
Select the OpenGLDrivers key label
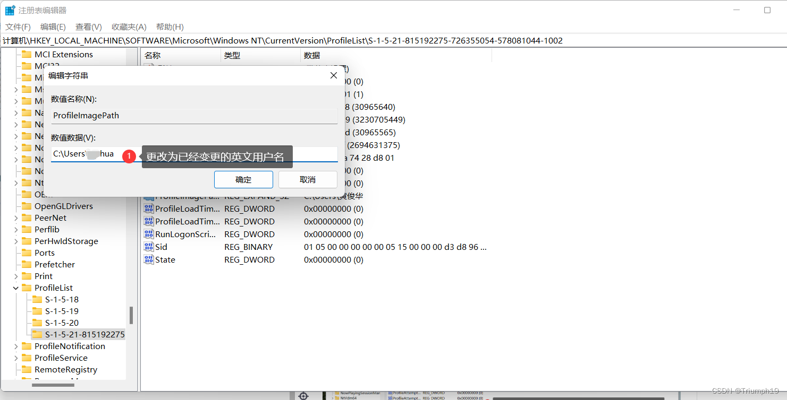[64, 206]
